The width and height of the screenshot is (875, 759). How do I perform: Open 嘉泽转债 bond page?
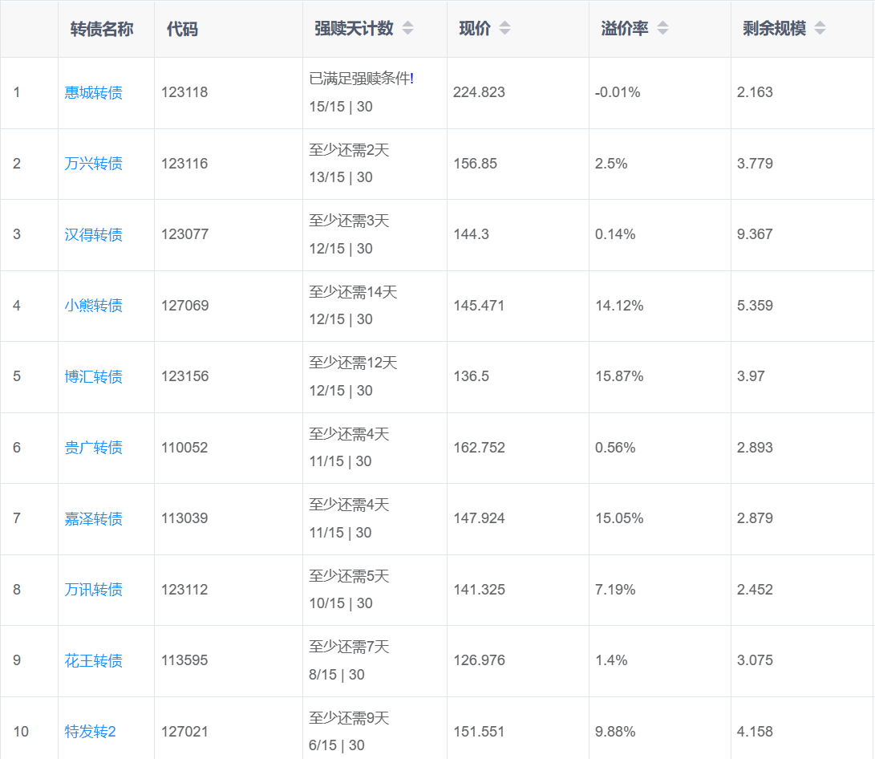pyautogui.click(x=93, y=519)
